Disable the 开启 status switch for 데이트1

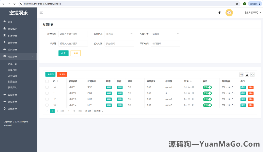tap(207, 87)
